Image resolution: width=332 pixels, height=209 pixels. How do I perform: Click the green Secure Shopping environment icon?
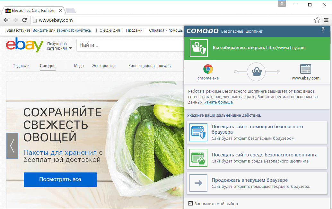click(x=198, y=158)
